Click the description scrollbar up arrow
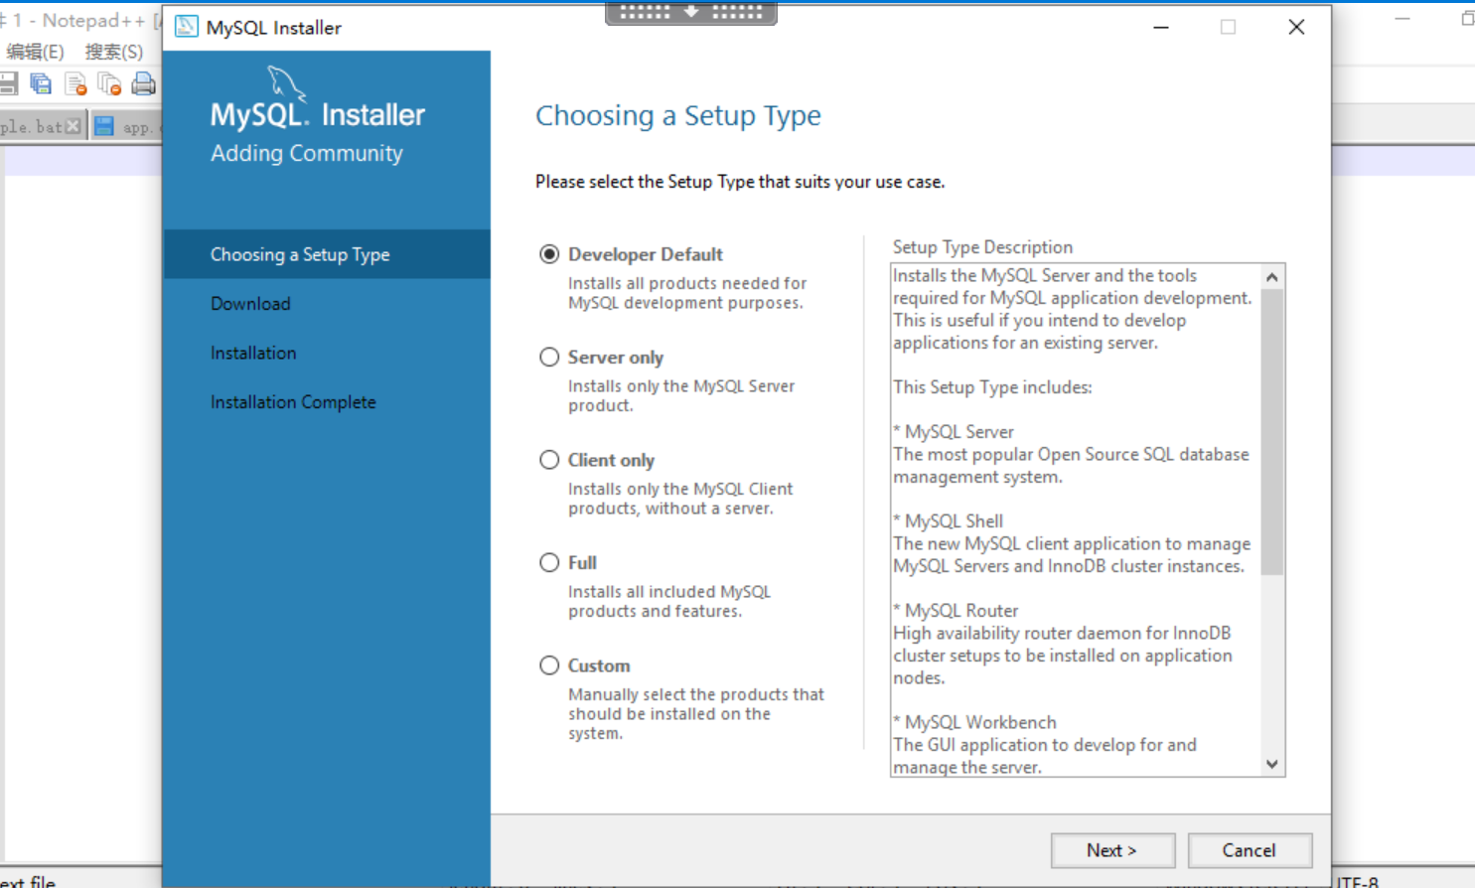This screenshot has height=888, width=1475. 1272,276
